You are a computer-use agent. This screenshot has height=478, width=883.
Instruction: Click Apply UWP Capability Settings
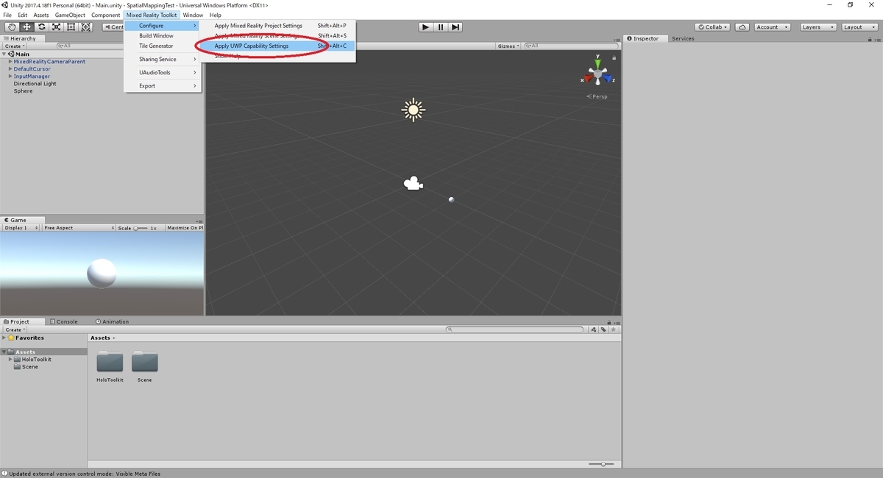tap(277, 46)
